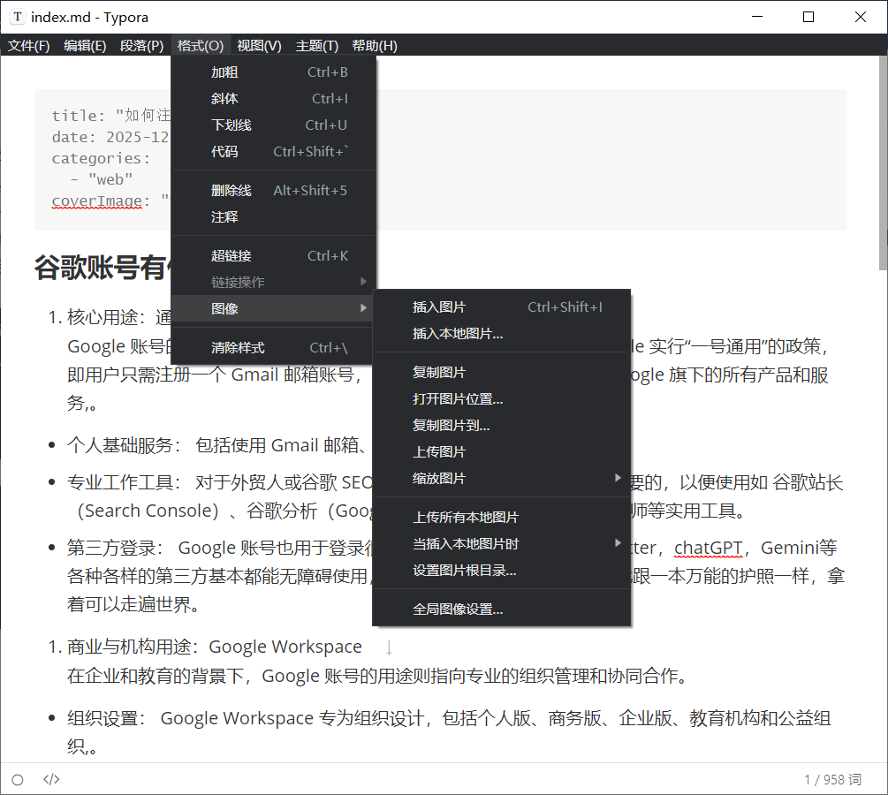Click the vertical scrollbar thumb
Image resolution: width=888 pixels, height=795 pixels.
[x=882, y=163]
